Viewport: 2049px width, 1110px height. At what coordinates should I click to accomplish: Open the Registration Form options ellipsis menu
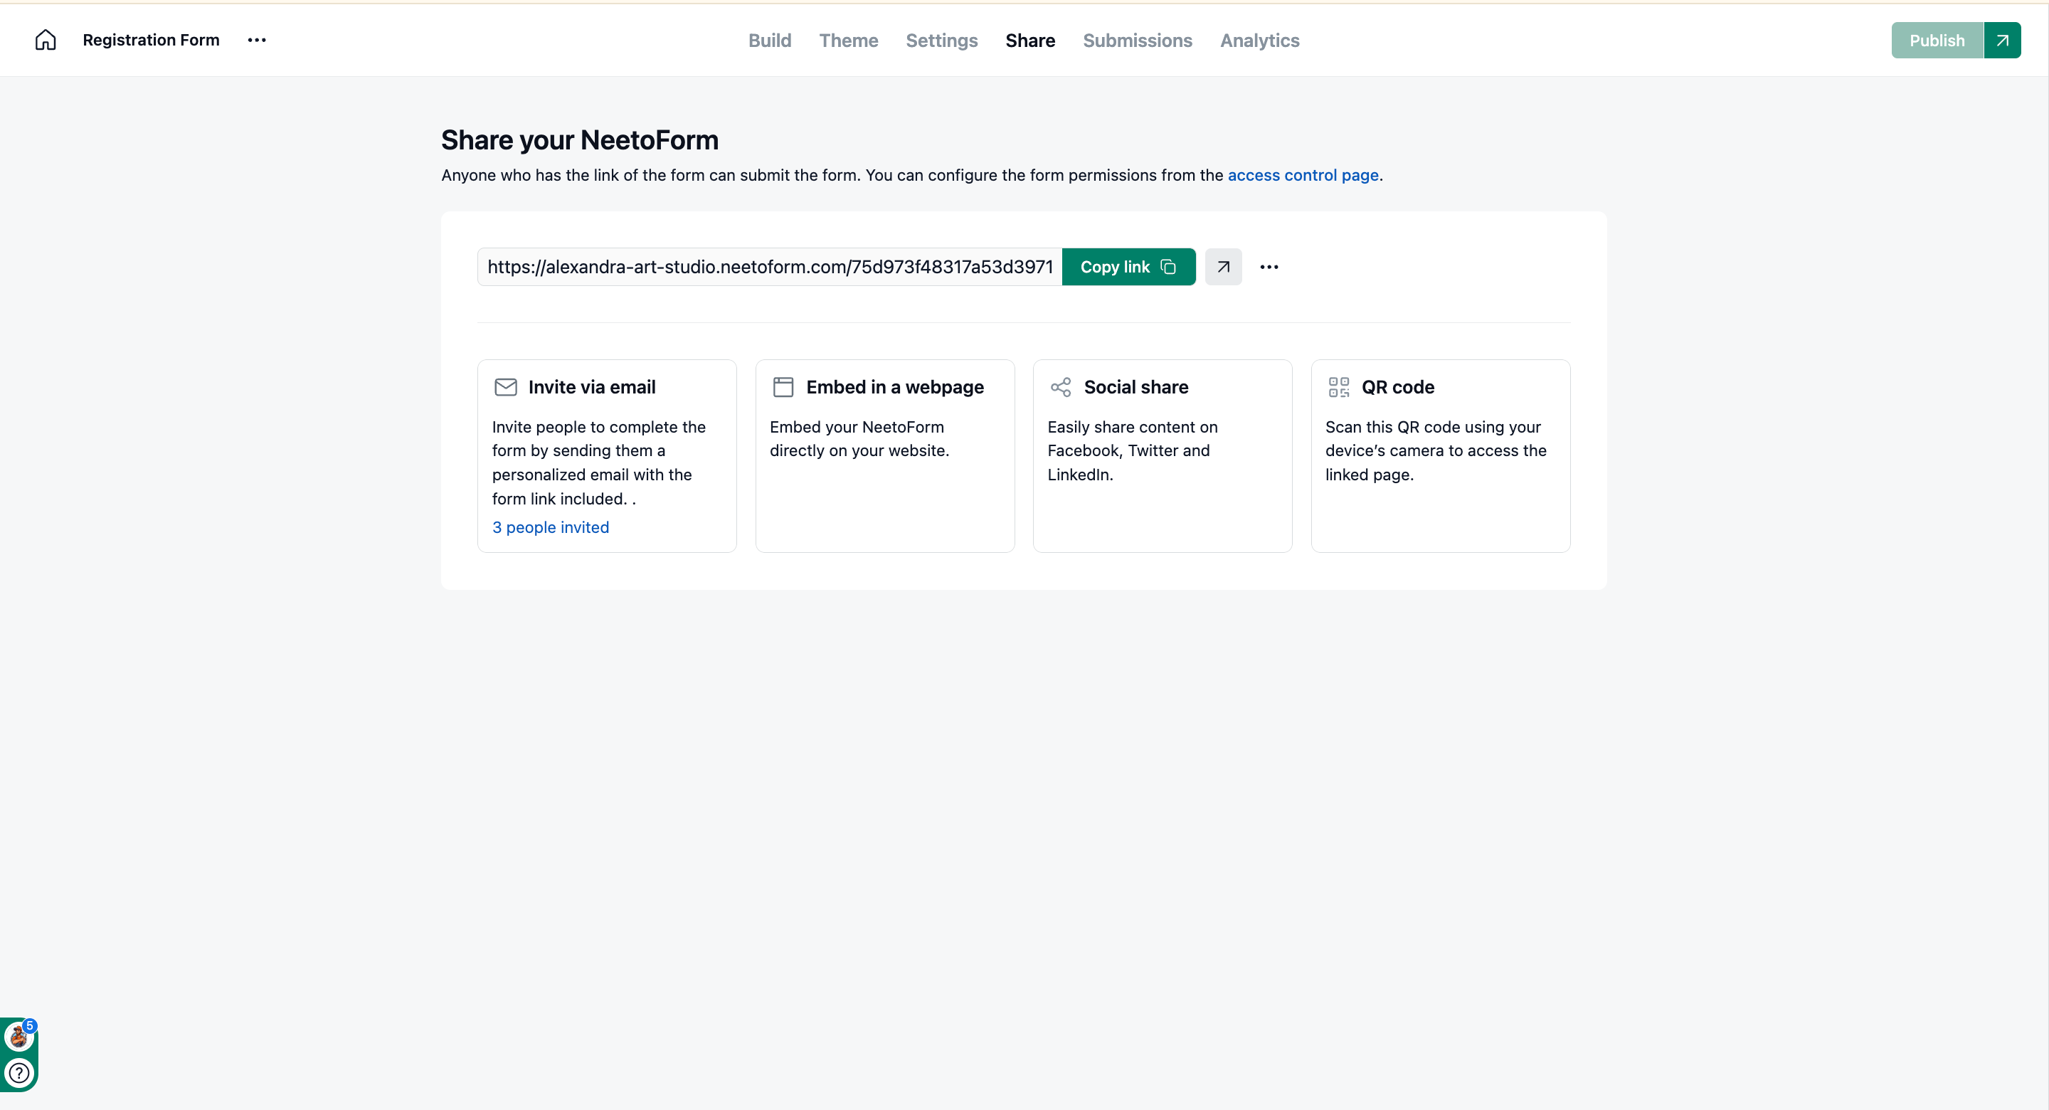(x=256, y=40)
